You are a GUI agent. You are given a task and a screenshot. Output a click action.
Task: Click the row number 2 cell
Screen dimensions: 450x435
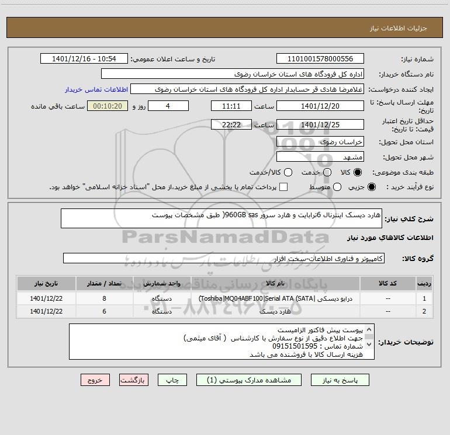pyautogui.click(x=424, y=311)
